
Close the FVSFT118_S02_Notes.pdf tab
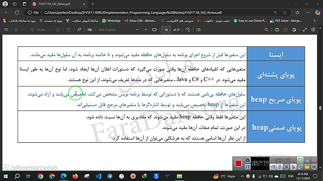[84, 4]
